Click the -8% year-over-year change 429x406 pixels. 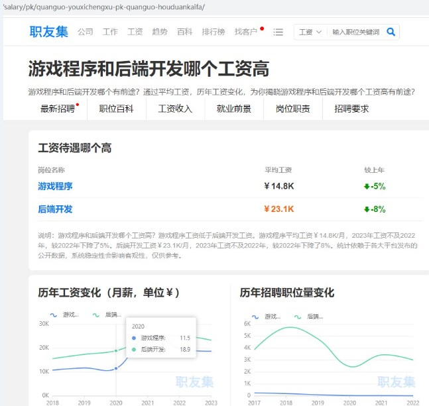[375, 209]
